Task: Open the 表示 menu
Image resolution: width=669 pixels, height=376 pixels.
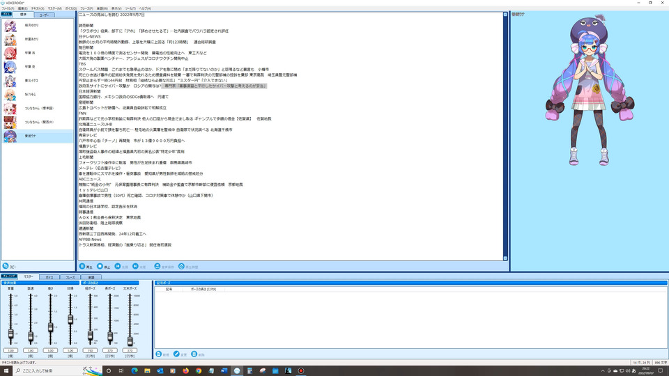Action: pyautogui.click(x=116, y=8)
